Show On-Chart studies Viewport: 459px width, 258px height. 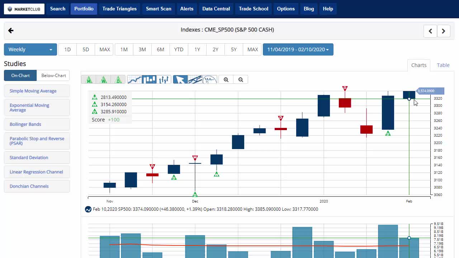[x=20, y=75]
